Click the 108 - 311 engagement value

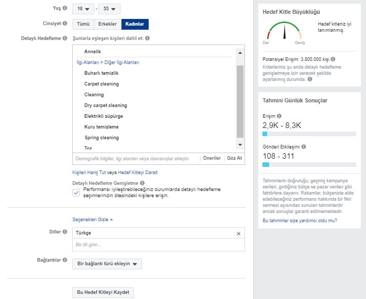(x=278, y=156)
